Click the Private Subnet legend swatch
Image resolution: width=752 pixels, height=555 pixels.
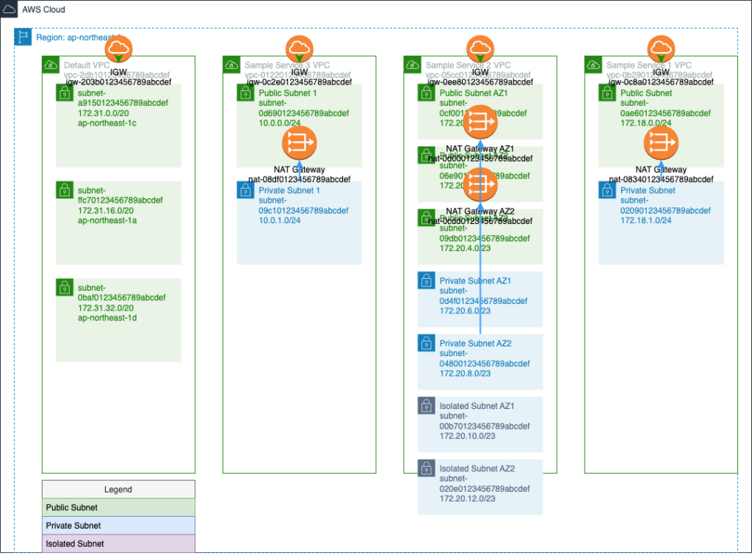[118, 526]
